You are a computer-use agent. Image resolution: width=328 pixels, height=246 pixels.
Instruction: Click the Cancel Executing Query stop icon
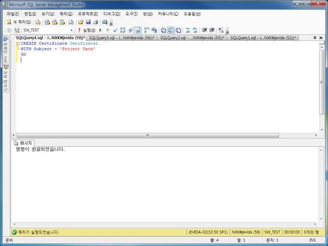coord(107,30)
